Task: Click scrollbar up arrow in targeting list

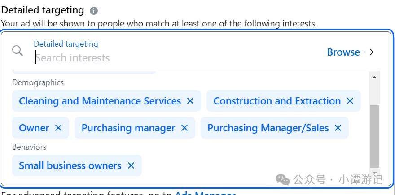Action: pos(375,77)
